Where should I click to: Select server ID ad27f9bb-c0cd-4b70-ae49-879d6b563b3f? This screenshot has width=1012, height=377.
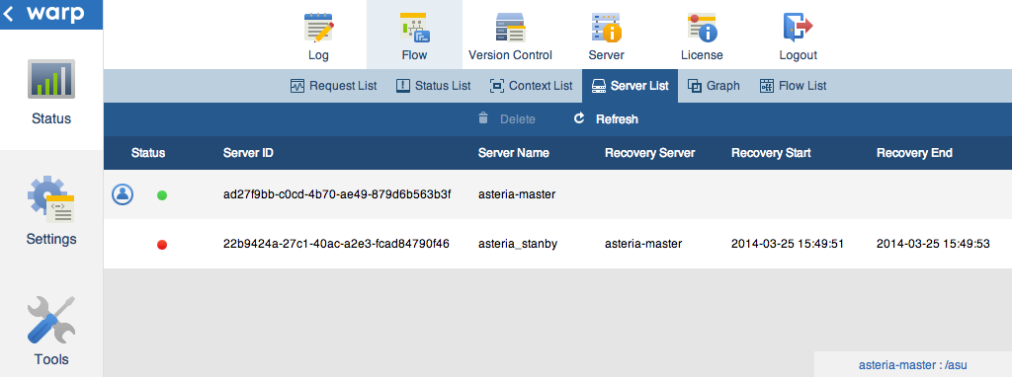click(336, 194)
